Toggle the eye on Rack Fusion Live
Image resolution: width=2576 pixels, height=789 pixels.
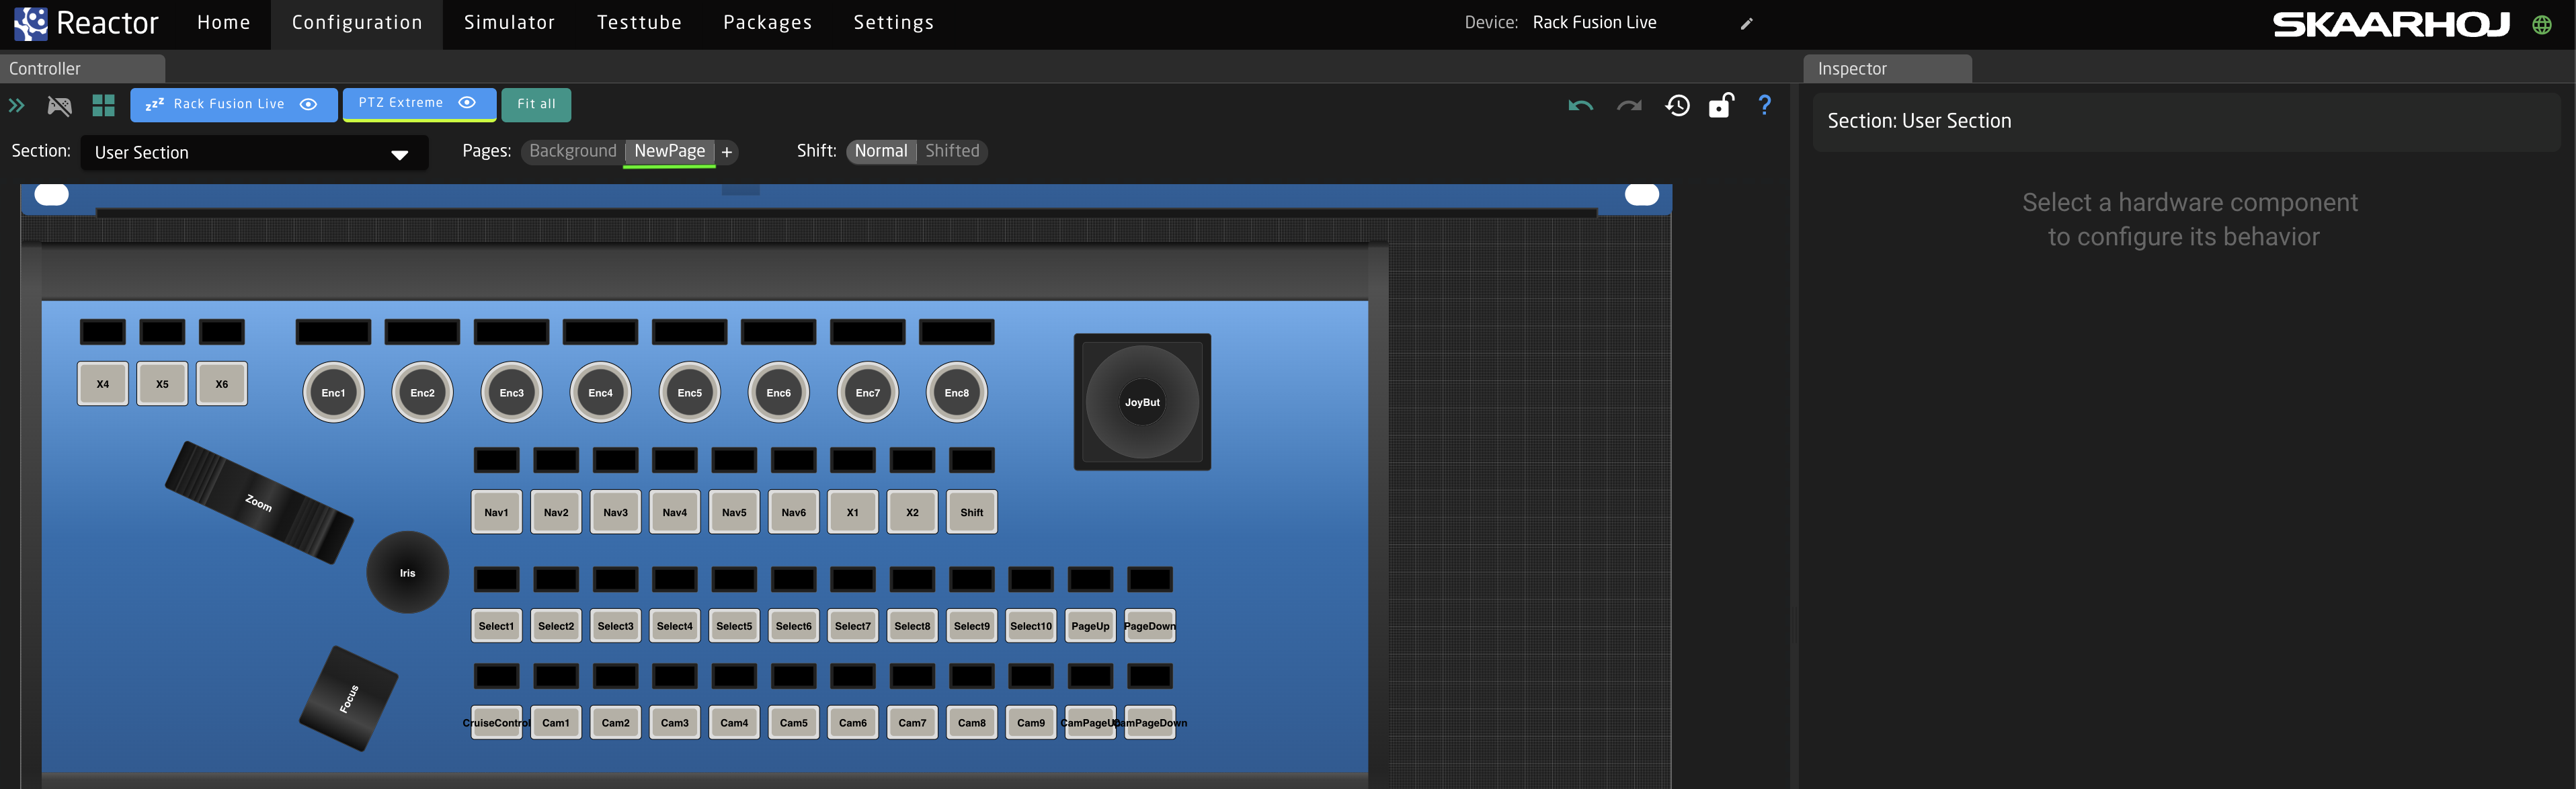[309, 104]
